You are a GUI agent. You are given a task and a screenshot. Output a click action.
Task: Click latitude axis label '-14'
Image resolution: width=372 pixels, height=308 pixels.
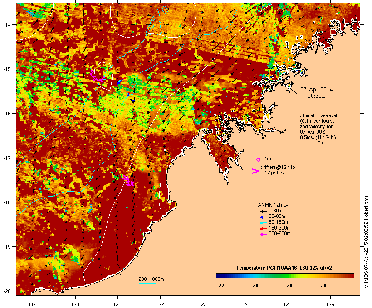7,24
